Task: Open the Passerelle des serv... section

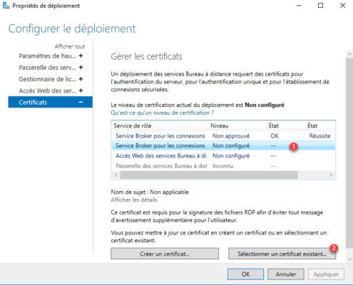Action: tap(48, 68)
